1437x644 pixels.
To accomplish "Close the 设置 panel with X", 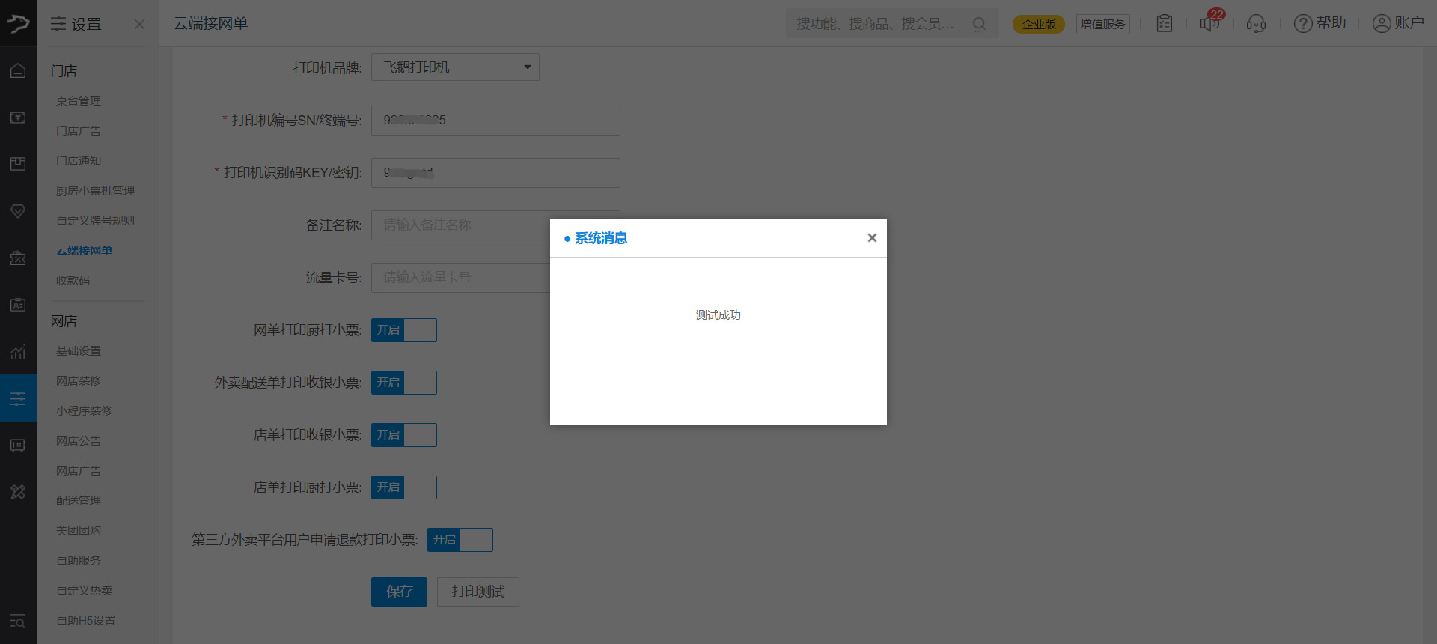I will [x=139, y=24].
